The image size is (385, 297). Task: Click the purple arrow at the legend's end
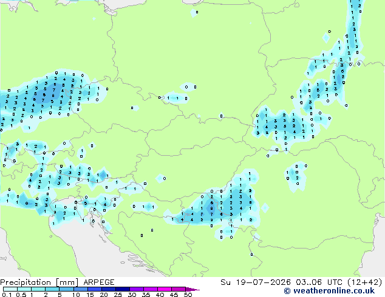pyautogui.click(x=192, y=289)
